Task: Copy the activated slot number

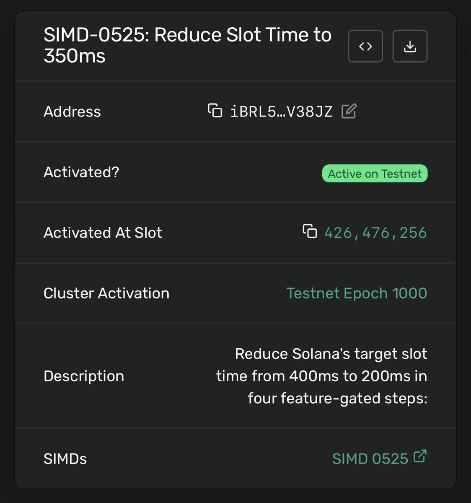Action: point(310,231)
